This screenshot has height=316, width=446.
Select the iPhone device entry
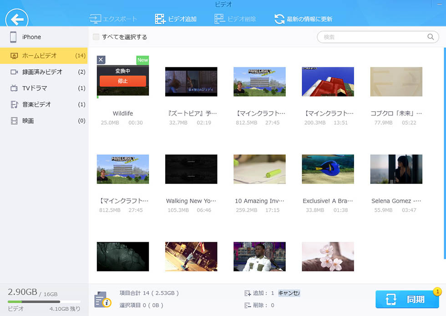coord(44,37)
